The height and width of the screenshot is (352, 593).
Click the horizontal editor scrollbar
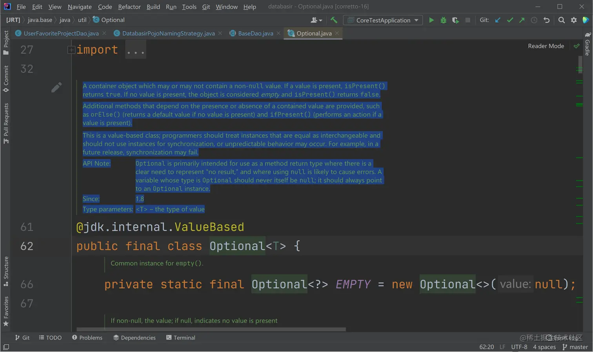(211, 330)
